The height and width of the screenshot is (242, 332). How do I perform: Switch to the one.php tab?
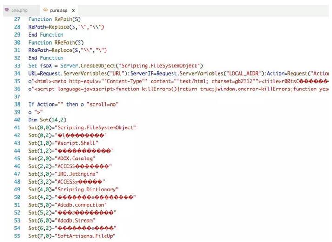21,10
